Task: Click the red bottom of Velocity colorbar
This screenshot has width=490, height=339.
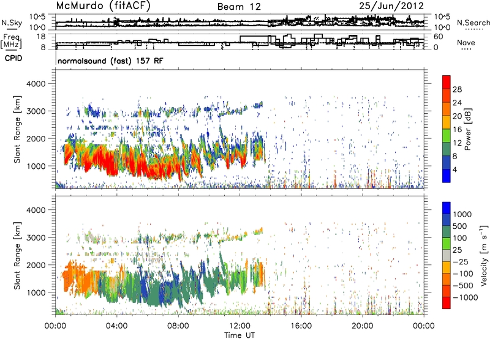Action: pyautogui.click(x=447, y=303)
